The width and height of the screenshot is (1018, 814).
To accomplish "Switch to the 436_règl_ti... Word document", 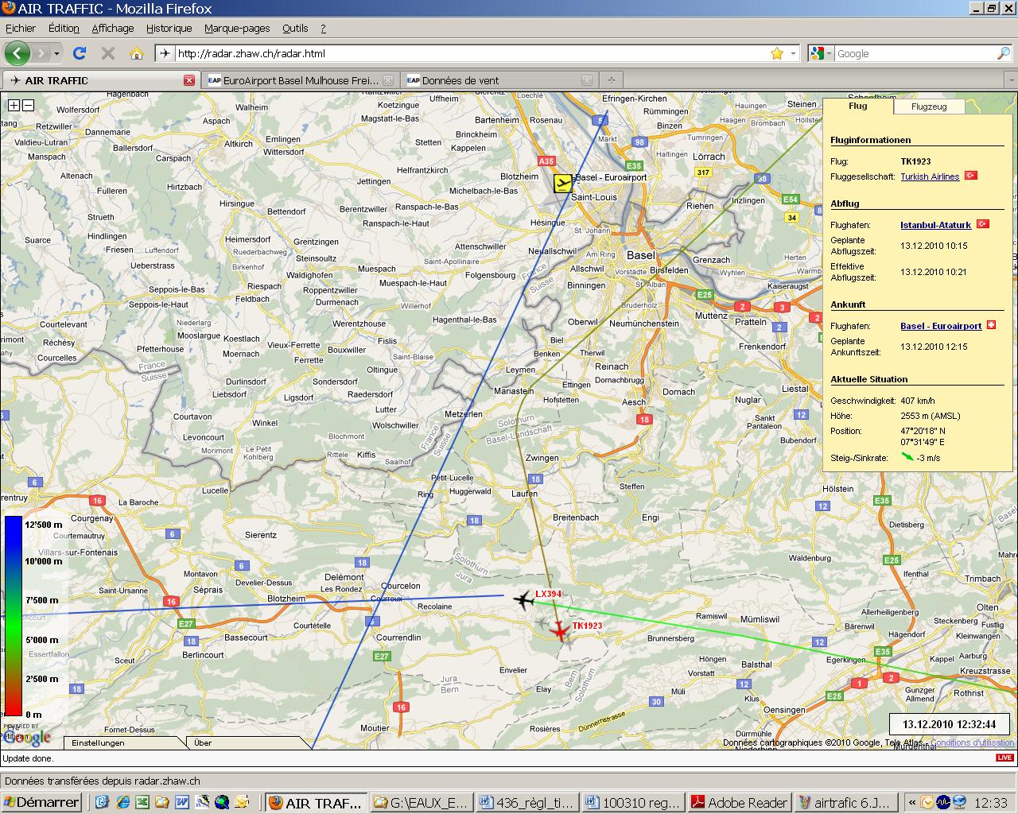I will coord(528,802).
